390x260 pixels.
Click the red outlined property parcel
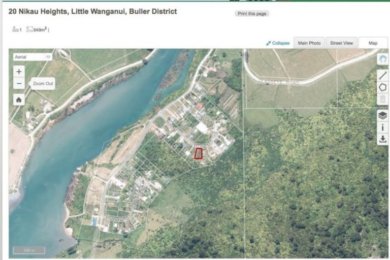pyautogui.click(x=199, y=153)
